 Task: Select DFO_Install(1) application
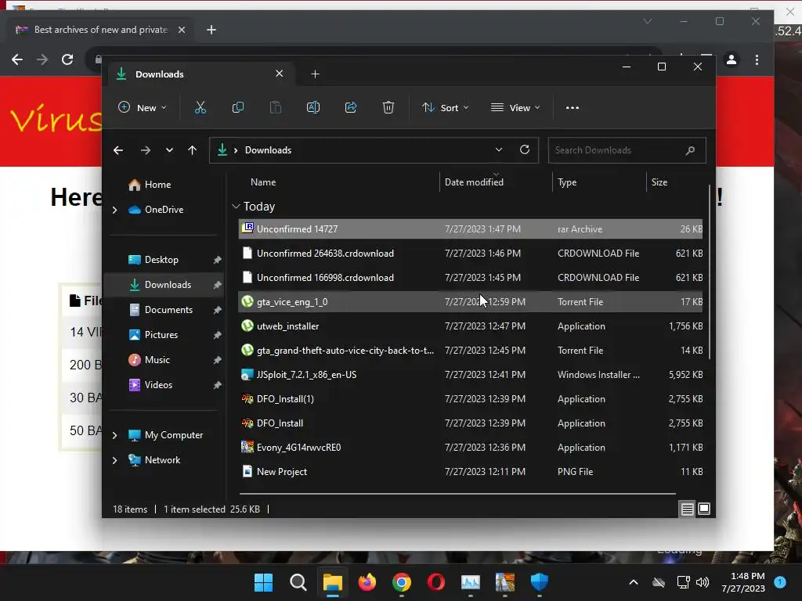tap(471, 398)
